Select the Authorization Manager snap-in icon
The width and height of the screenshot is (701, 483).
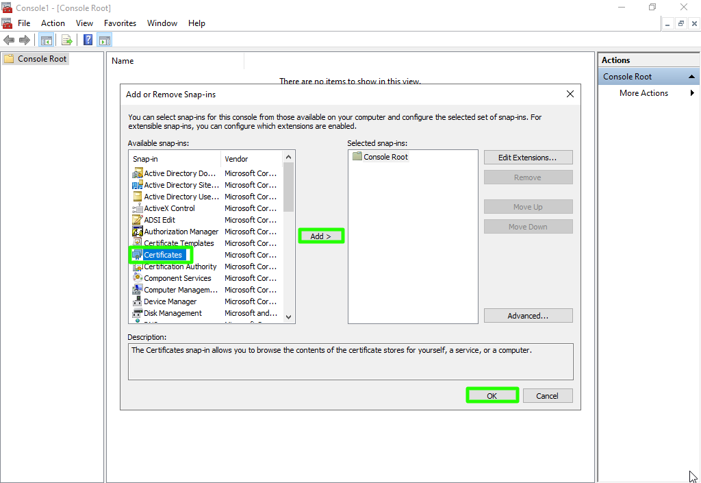(137, 232)
